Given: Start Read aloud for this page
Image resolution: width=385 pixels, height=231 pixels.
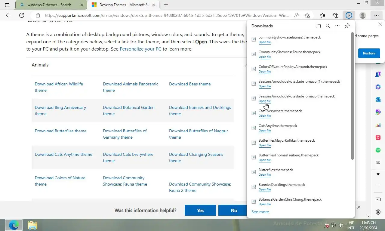Looking at the screenshot, I should pyautogui.click(x=296, y=15).
